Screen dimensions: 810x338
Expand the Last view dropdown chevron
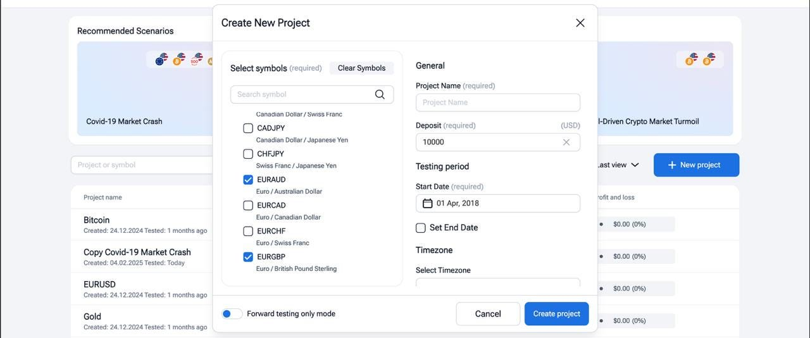(635, 165)
